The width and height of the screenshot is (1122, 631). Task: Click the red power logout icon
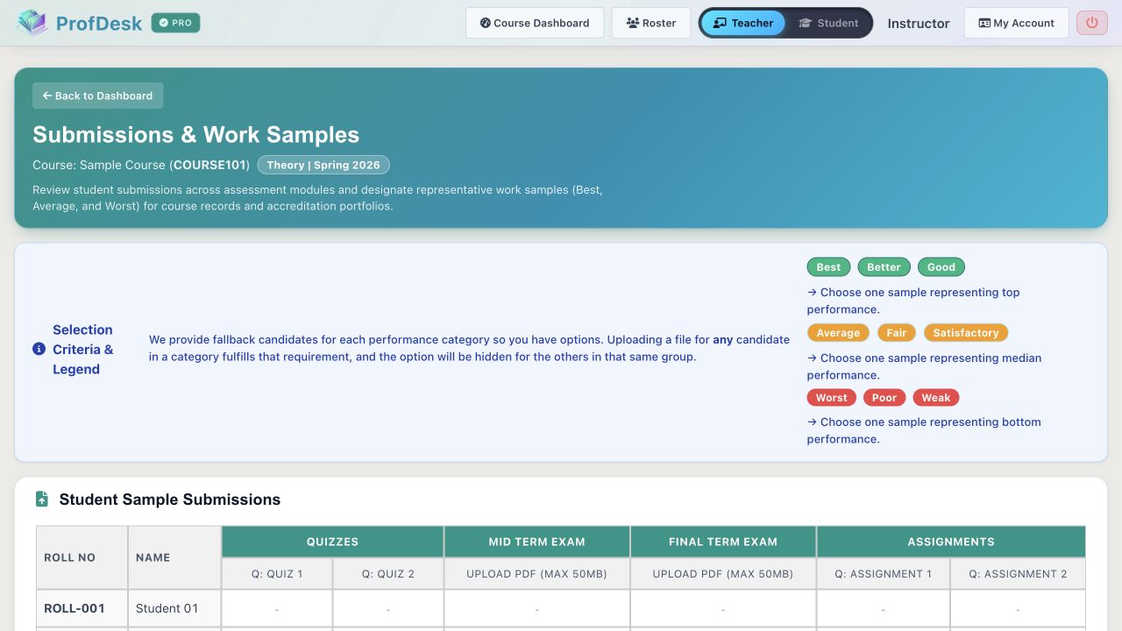click(1092, 23)
